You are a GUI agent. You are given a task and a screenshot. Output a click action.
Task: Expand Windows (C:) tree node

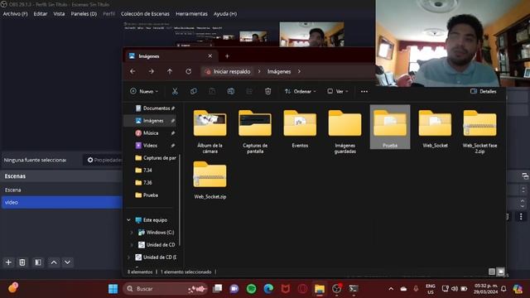click(132, 233)
